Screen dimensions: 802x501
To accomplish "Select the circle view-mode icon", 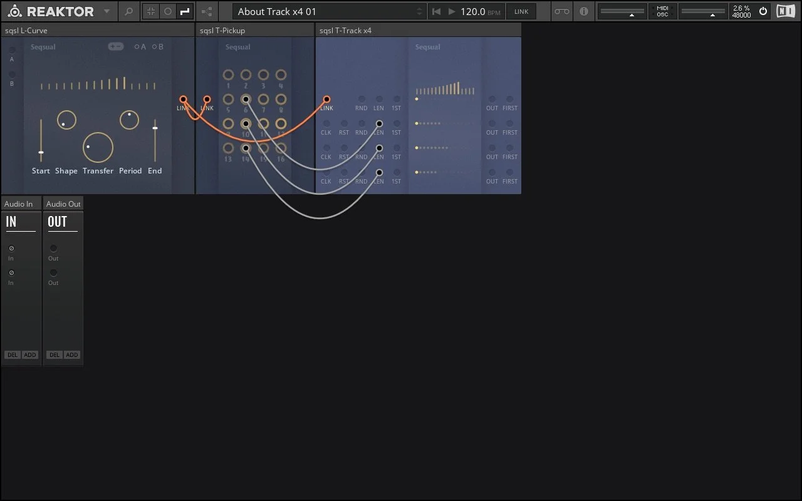I will (x=168, y=11).
